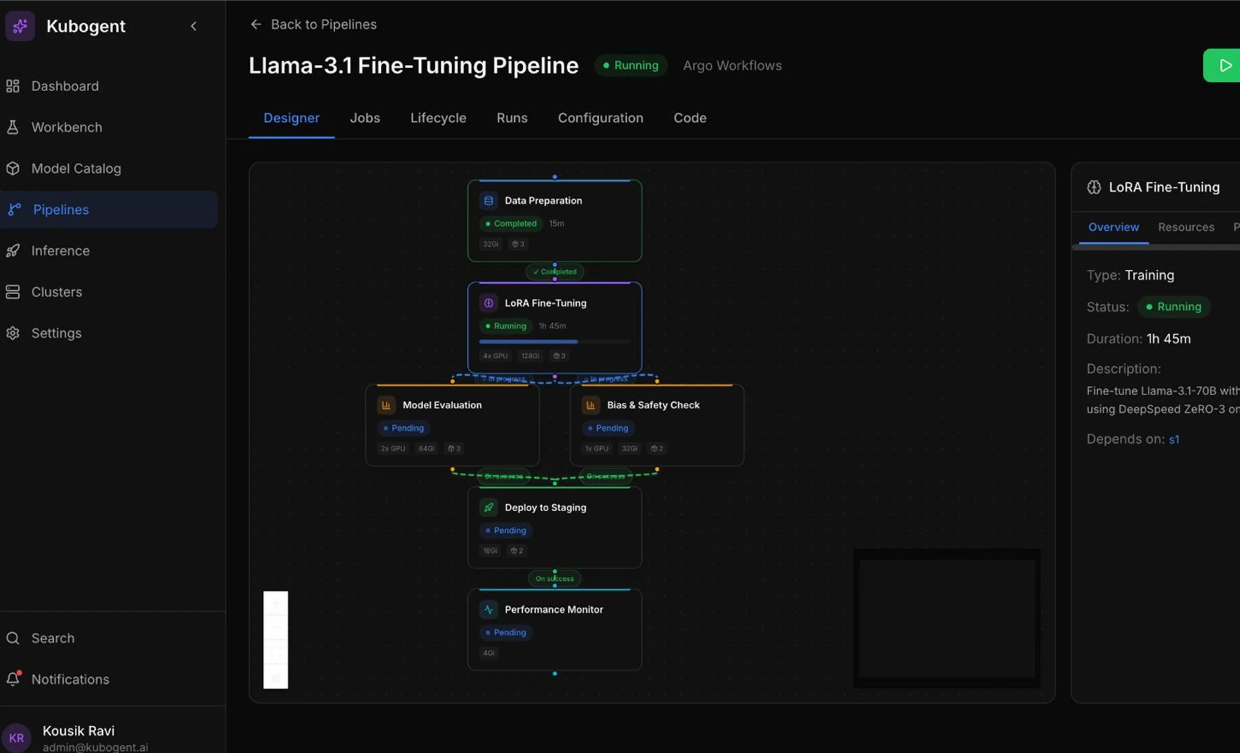Click the canvas minimap
1240x753 pixels.
[947, 618]
